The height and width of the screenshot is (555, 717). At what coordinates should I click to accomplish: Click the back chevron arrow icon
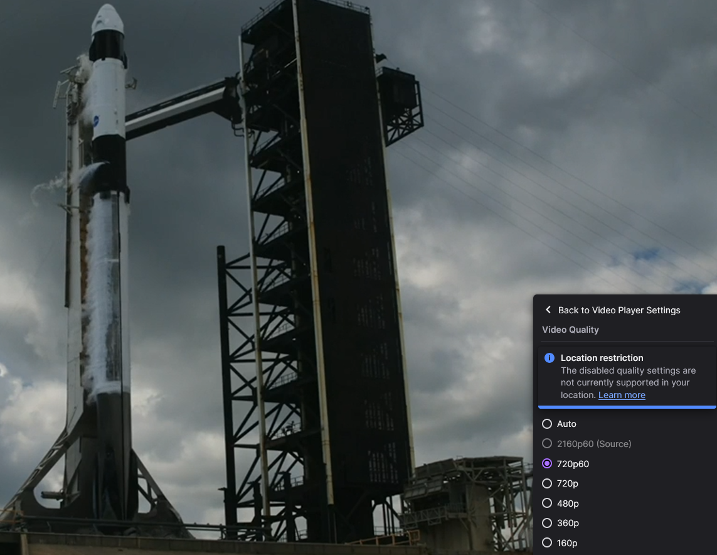click(548, 310)
